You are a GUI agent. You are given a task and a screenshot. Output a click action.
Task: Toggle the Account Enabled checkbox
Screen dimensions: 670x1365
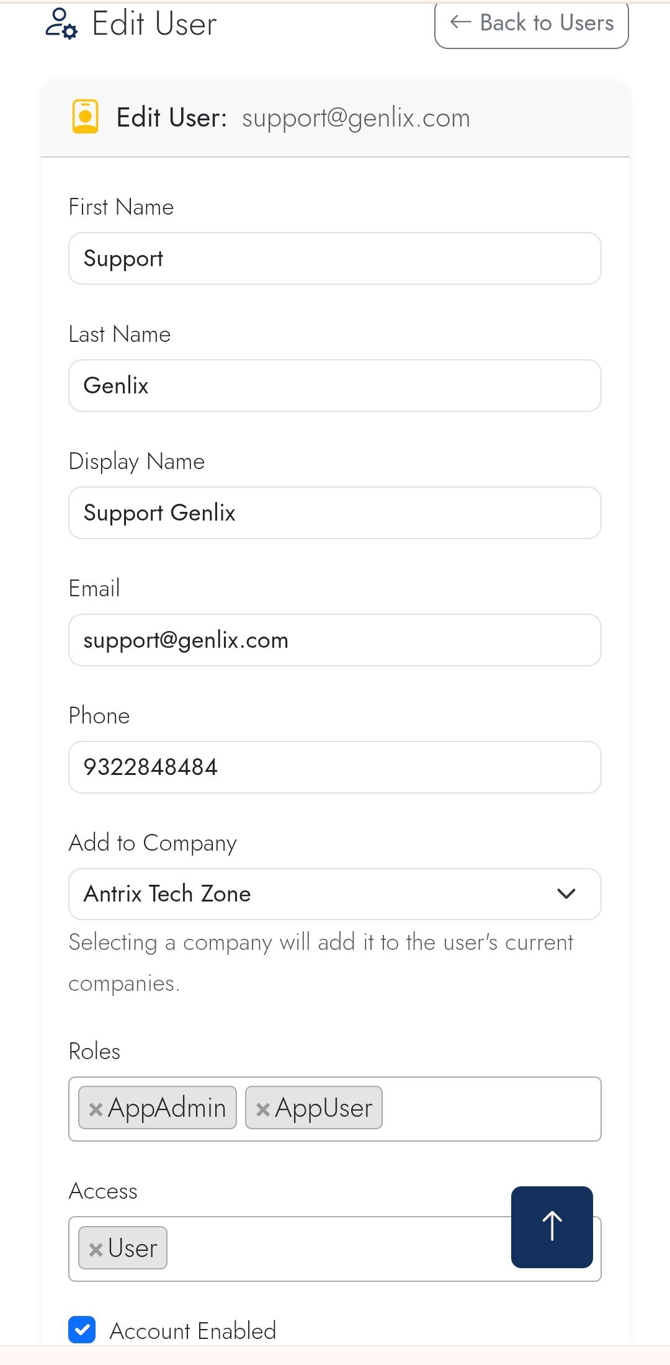[x=82, y=1330]
